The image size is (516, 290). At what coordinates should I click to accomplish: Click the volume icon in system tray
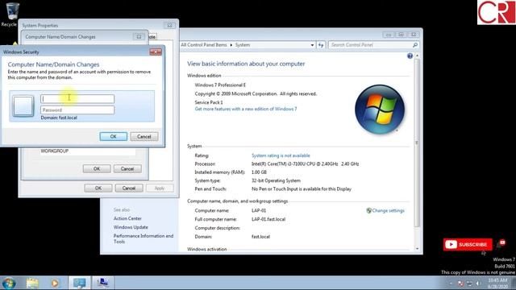click(478, 284)
